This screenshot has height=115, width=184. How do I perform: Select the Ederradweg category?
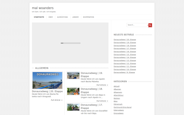tap(119, 110)
